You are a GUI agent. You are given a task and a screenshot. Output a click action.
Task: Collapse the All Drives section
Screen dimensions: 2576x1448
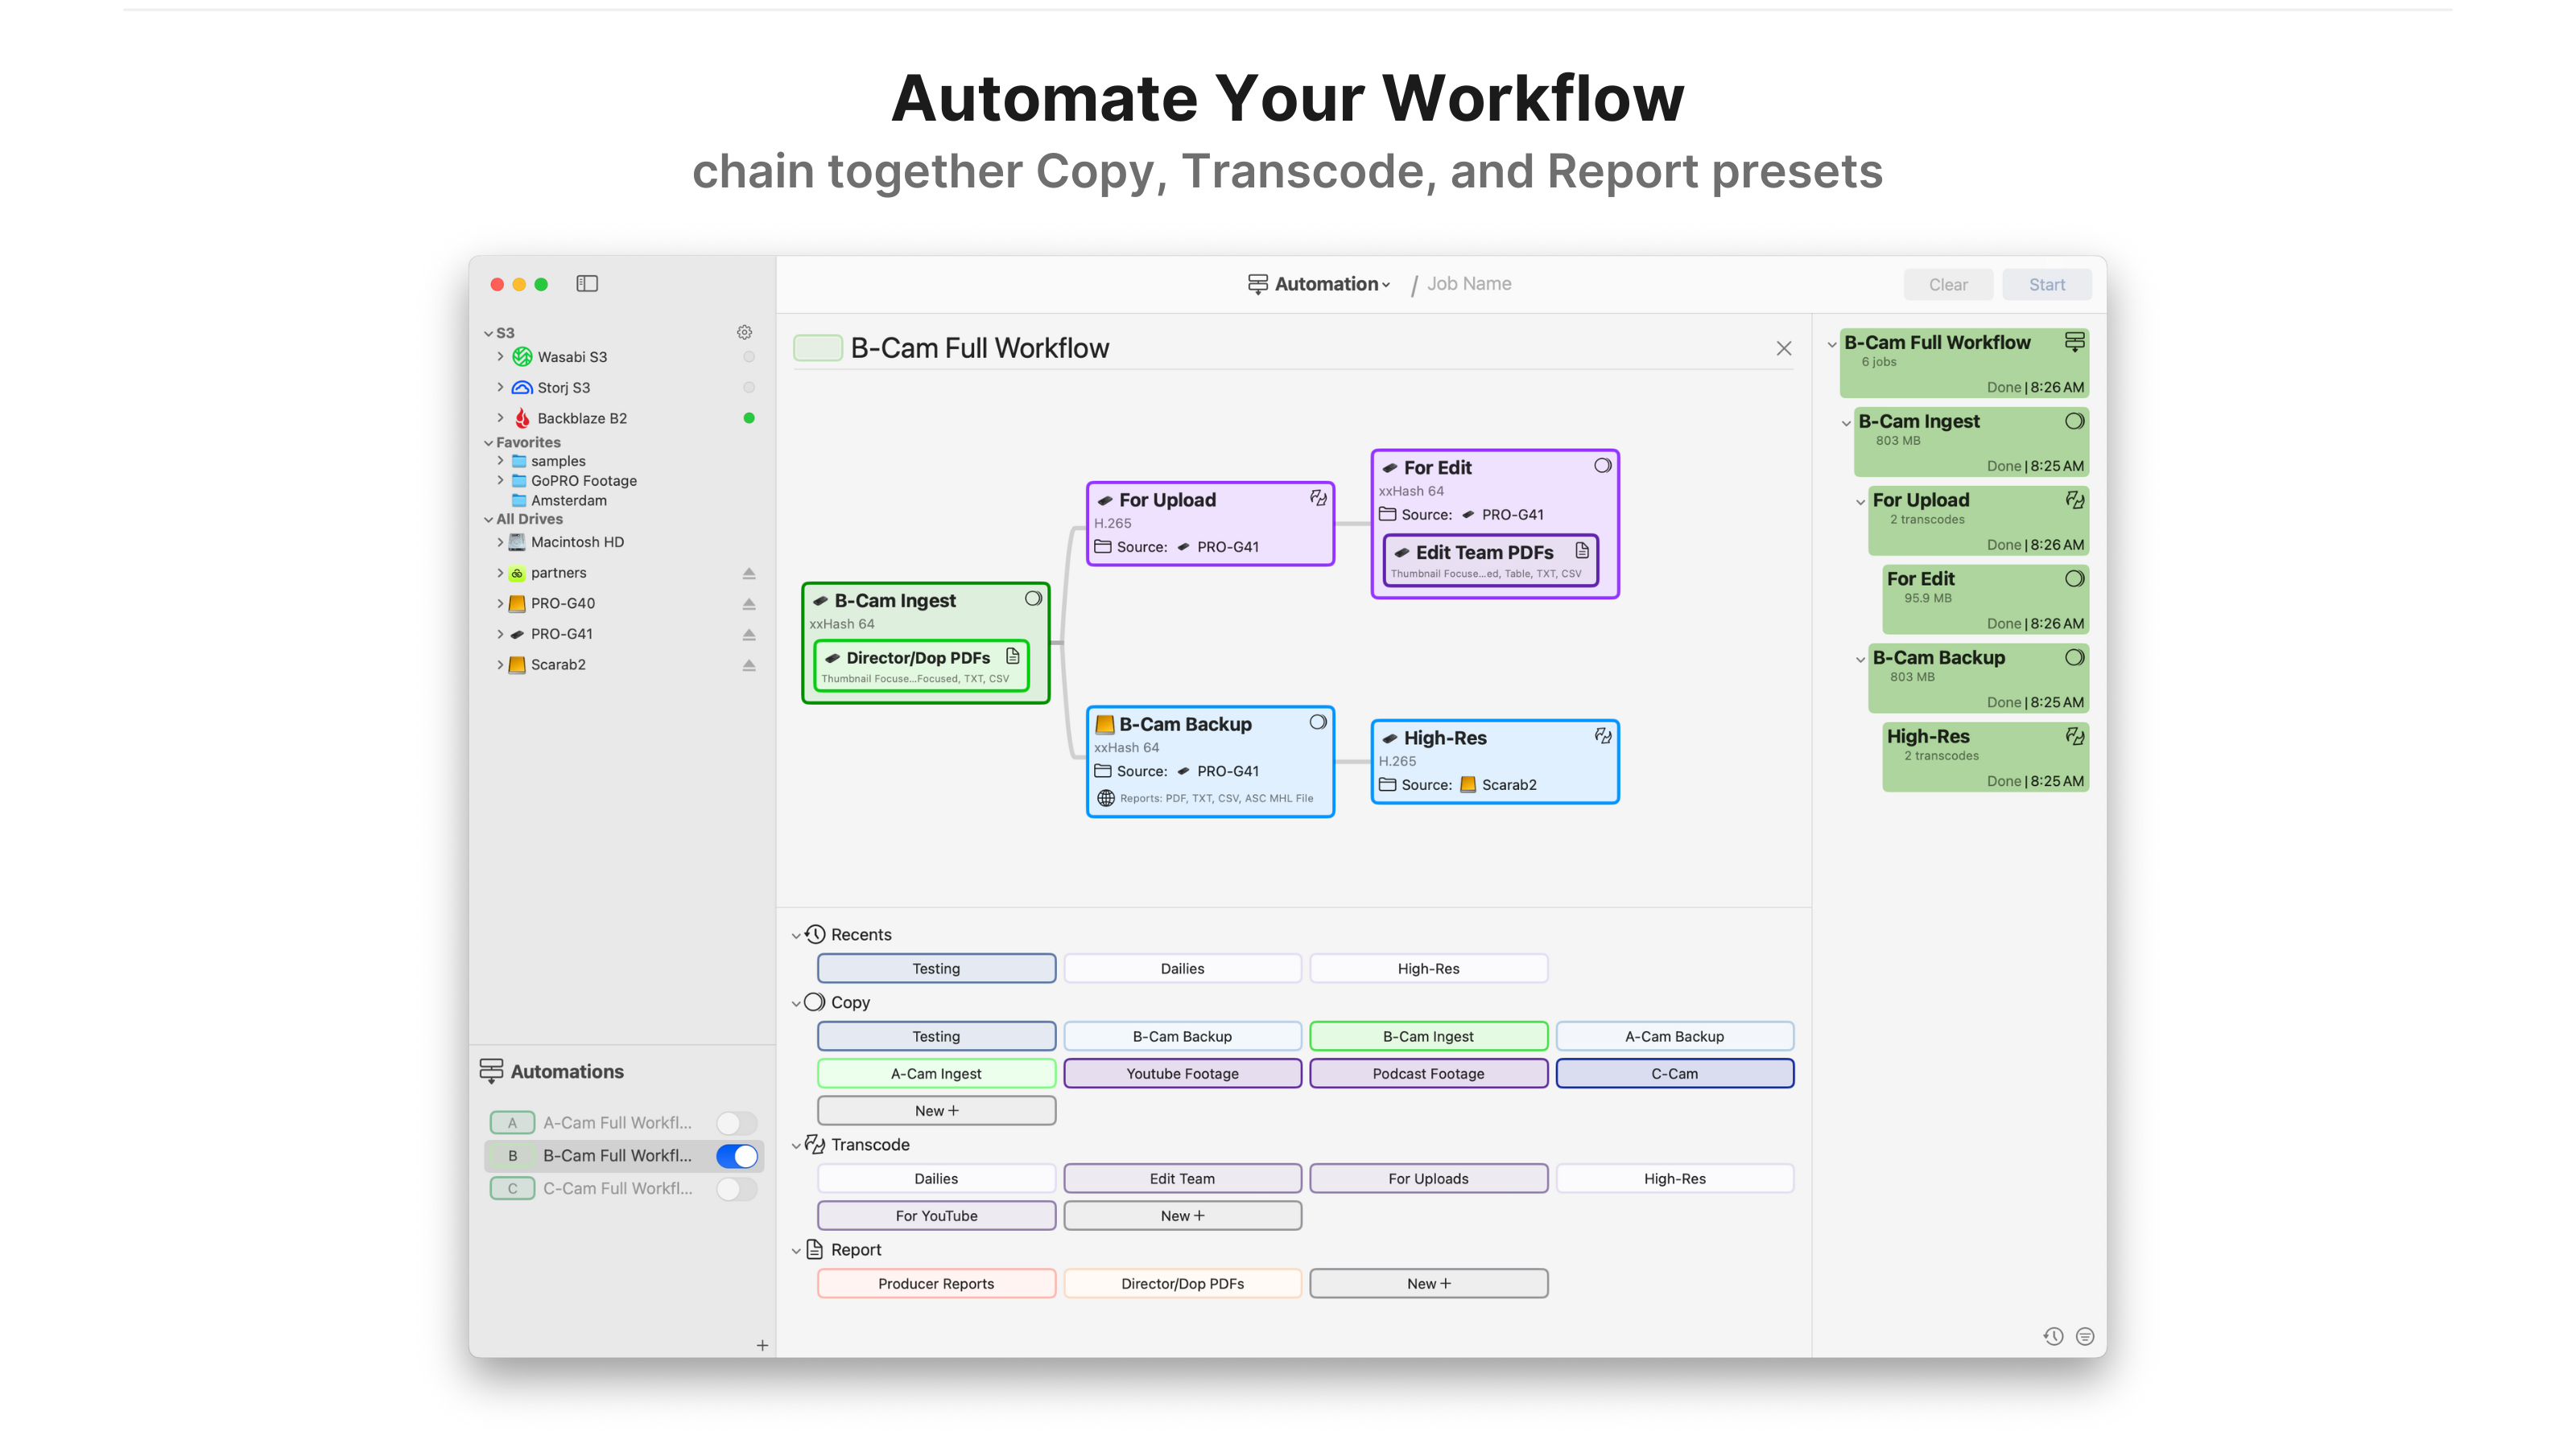tap(488, 520)
